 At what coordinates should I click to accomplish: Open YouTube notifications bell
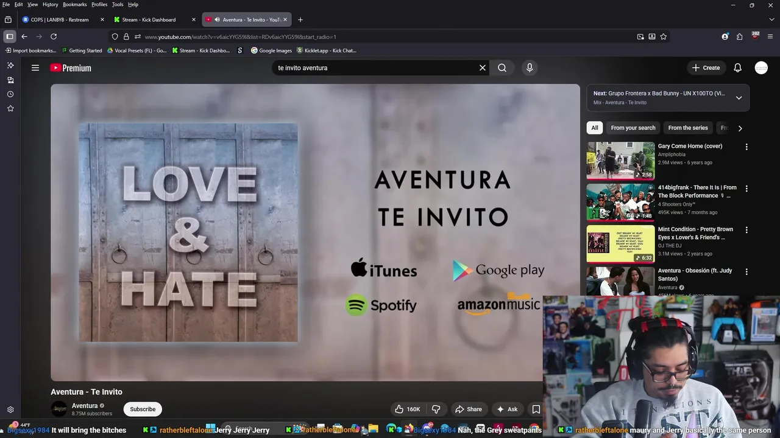[x=738, y=68]
